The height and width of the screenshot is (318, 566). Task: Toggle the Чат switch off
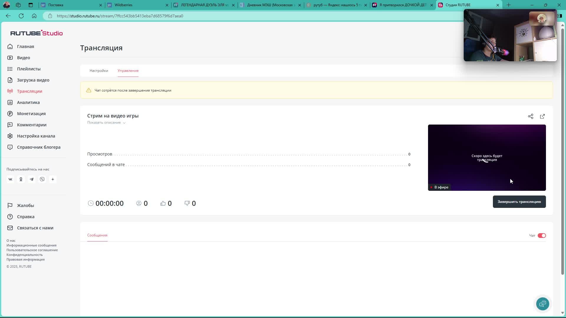542,236
